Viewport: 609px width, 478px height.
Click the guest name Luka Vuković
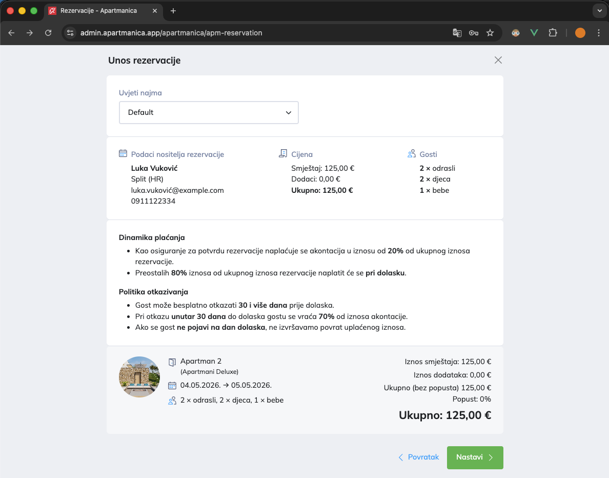click(154, 168)
